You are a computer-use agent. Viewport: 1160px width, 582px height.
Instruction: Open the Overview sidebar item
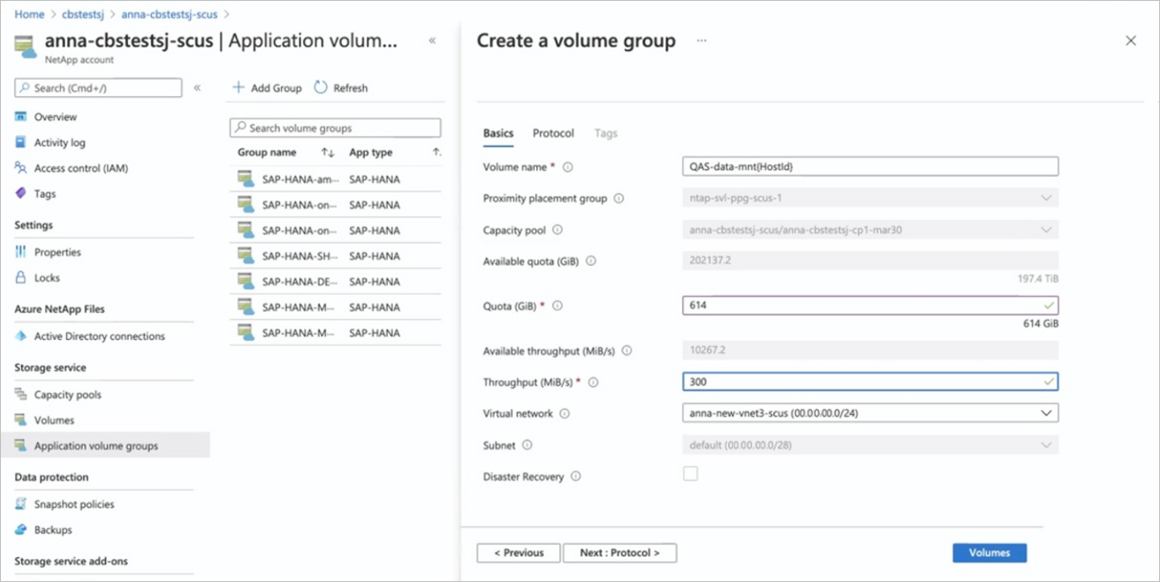click(x=55, y=117)
